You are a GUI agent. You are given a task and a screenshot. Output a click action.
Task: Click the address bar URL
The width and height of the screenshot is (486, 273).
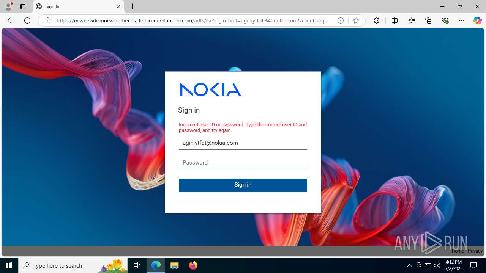click(x=193, y=20)
